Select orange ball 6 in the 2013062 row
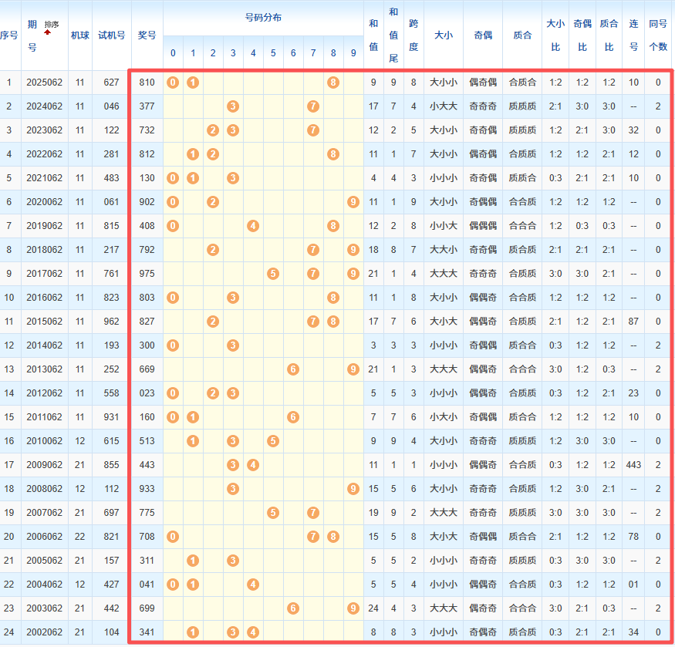675x647 pixels. (x=292, y=369)
